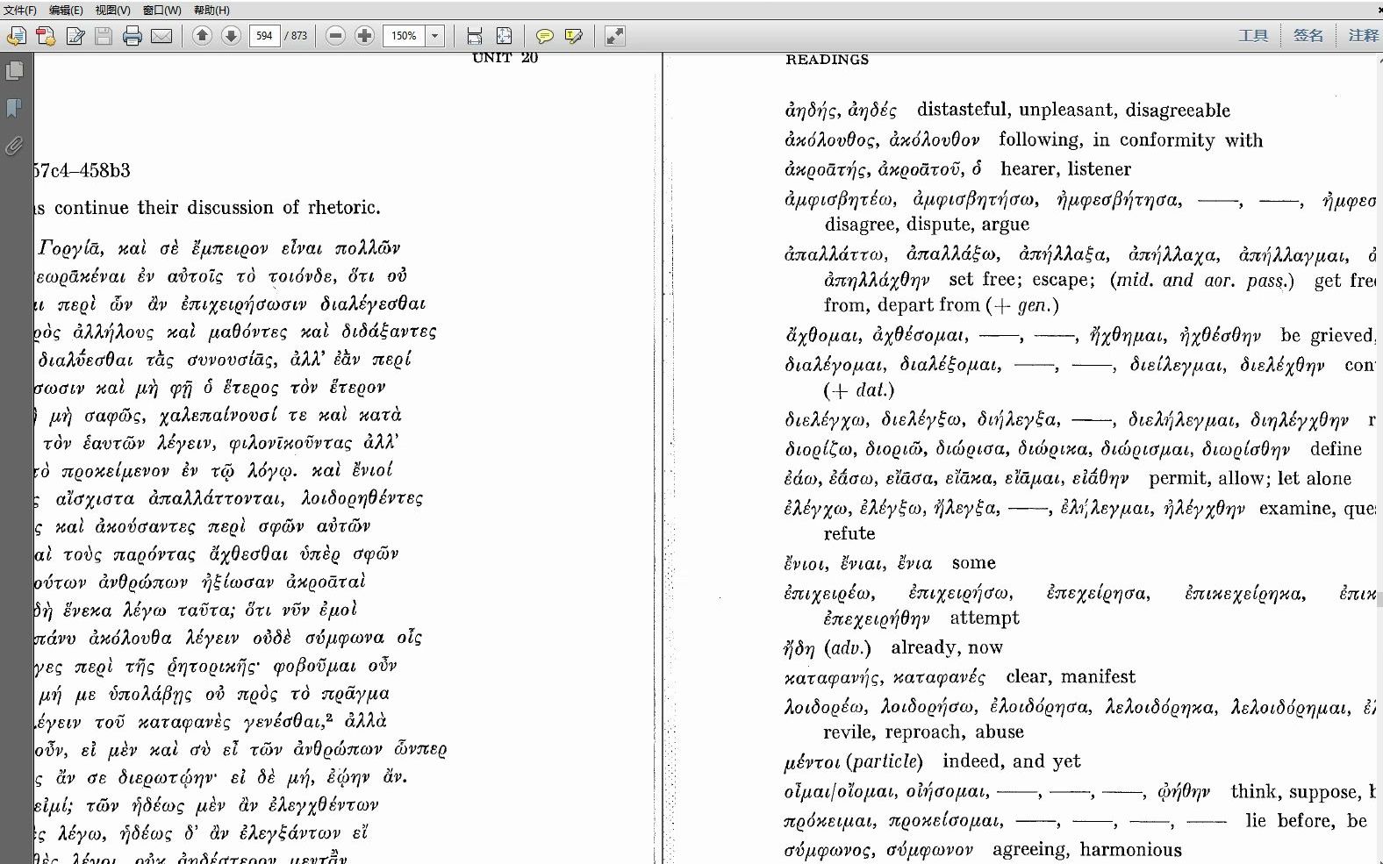Open the 签名 pane
Image resolution: width=1383 pixels, height=864 pixels.
pyautogui.click(x=1308, y=35)
